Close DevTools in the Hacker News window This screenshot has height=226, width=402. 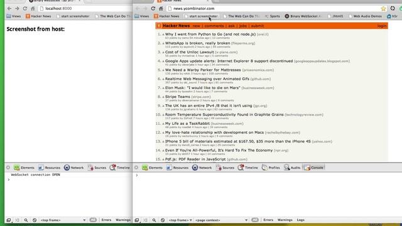[136, 168]
